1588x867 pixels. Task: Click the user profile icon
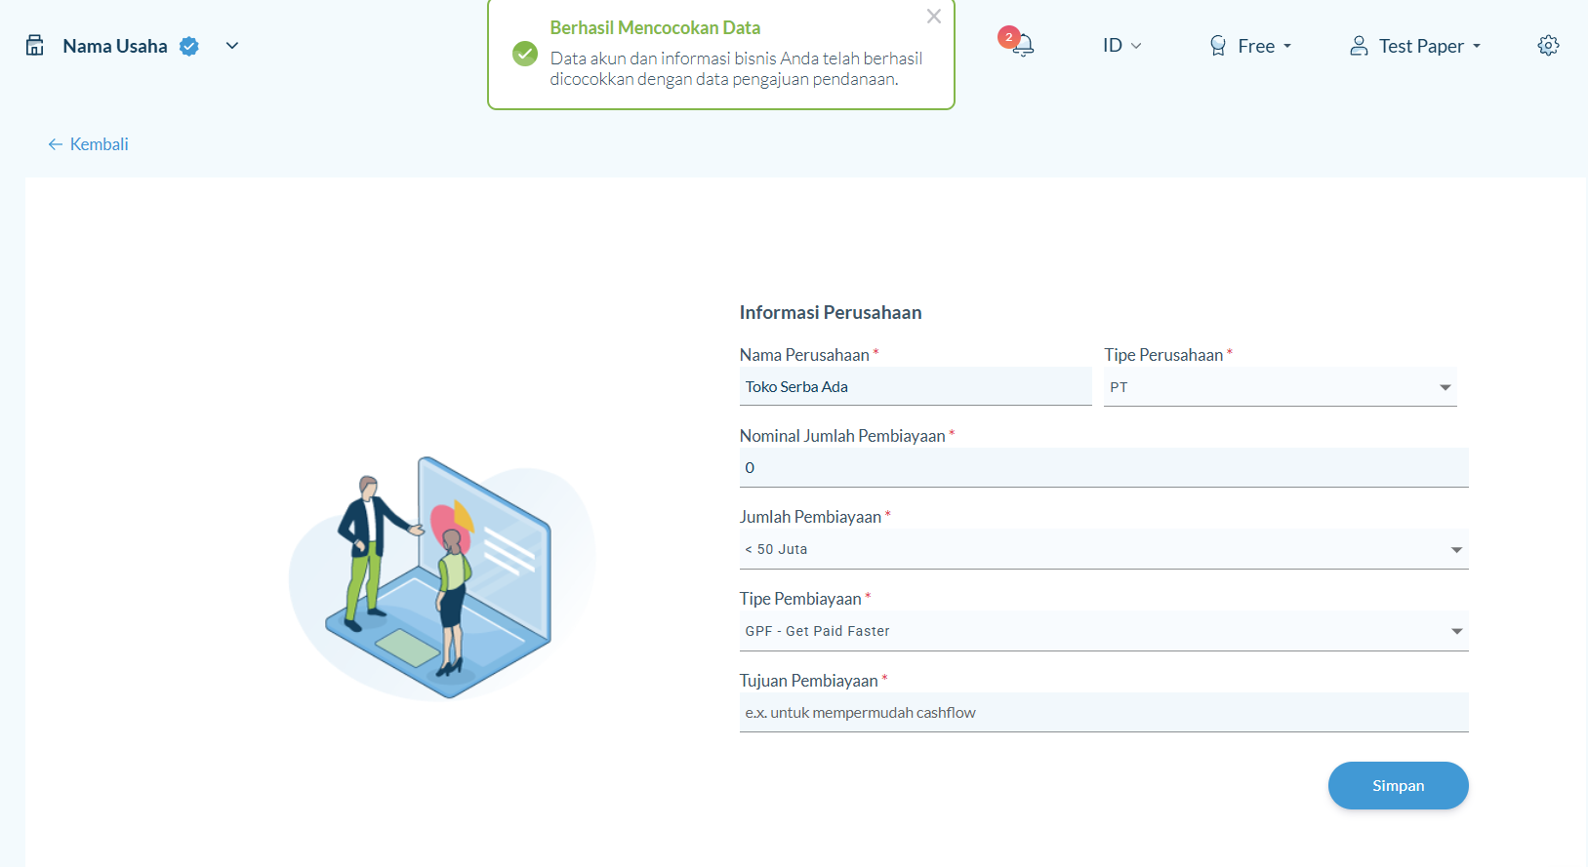point(1359,46)
